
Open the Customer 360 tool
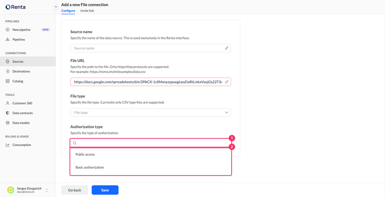point(28,103)
